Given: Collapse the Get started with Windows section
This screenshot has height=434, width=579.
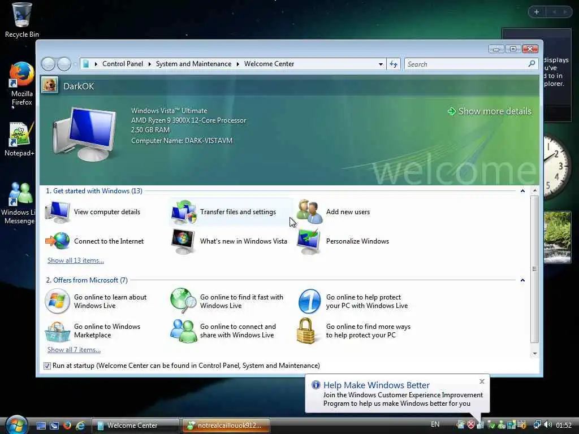Looking at the screenshot, I should point(522,191).
